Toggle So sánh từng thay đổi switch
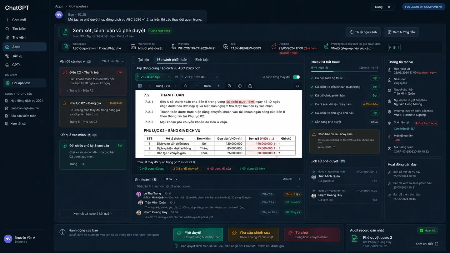450x253 pixels. point(296,77)
